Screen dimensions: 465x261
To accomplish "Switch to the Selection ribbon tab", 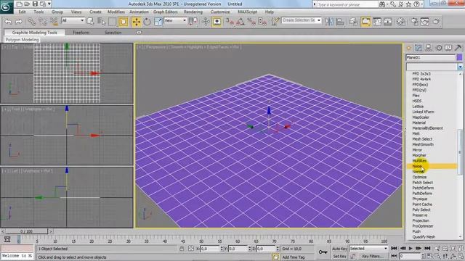I will coord(113,33).
